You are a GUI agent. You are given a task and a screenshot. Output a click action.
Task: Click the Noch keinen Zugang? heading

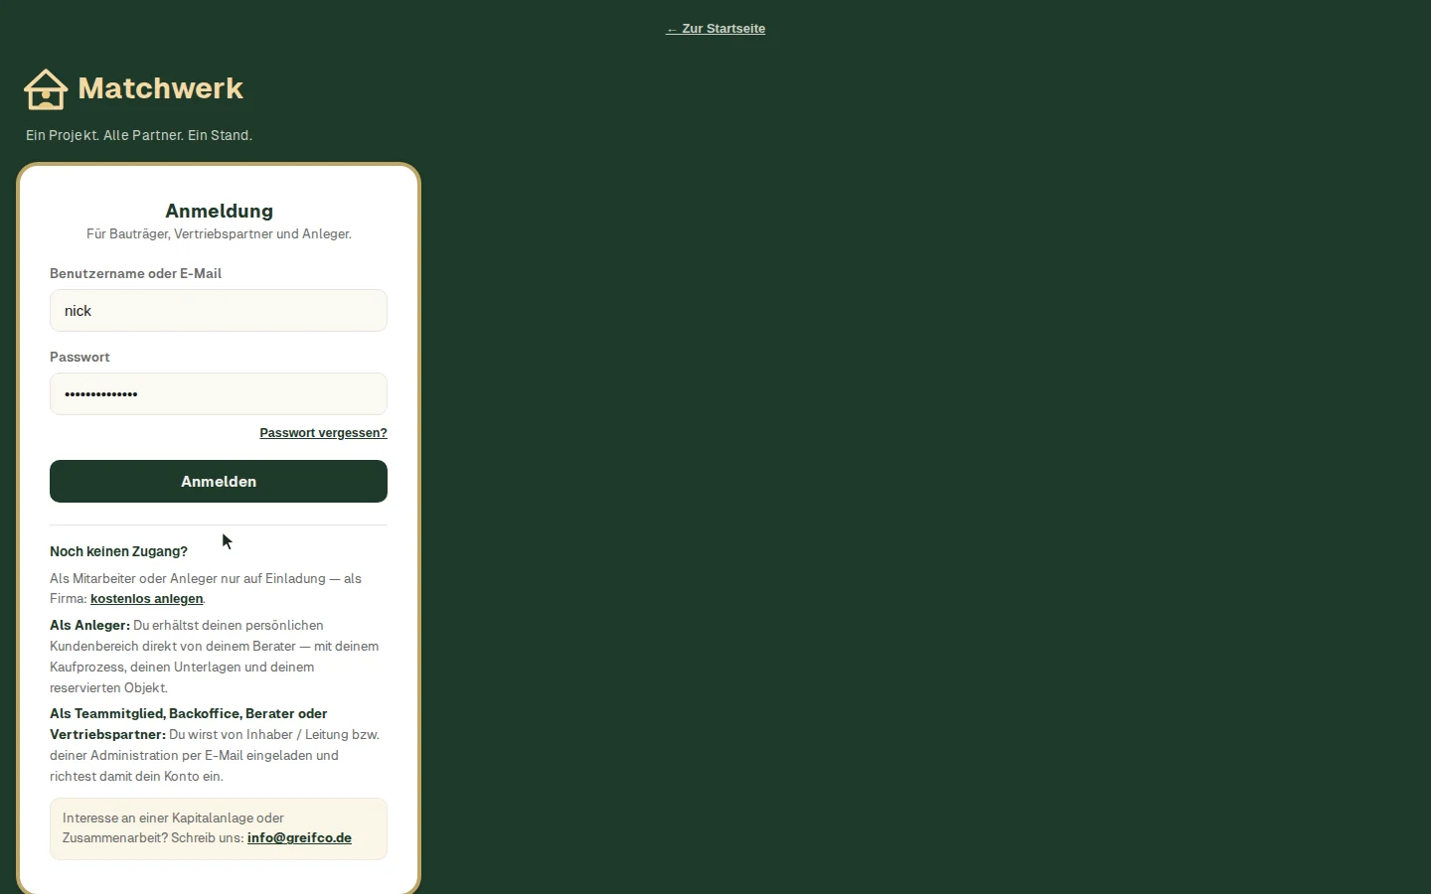pos(118,551)
